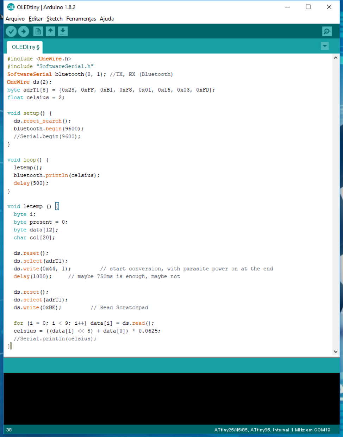
Task: Open the tab options dropdown arrow
Action: point(325,46)
